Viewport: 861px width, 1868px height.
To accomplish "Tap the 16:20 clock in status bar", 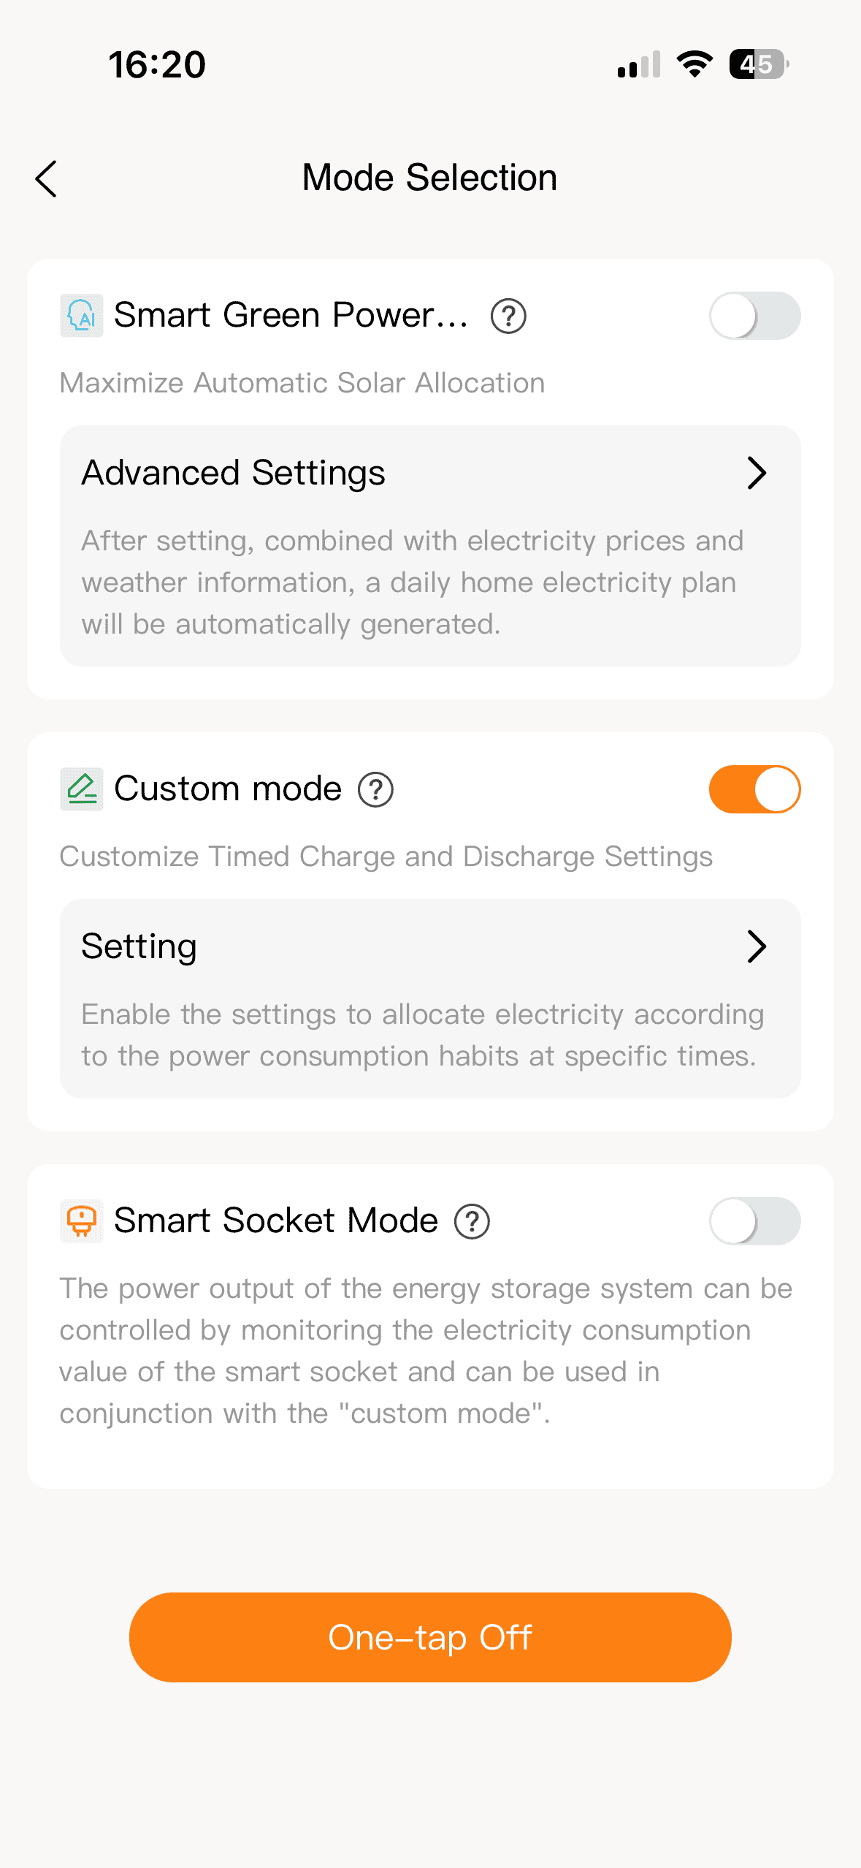I will [157, 64].
